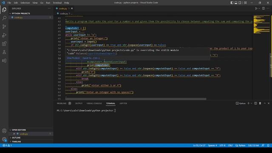Open Explorer views and more actions ellipsis
The height and width of the screenshot is (153, 272).
coord(49,8)
